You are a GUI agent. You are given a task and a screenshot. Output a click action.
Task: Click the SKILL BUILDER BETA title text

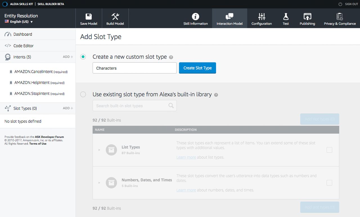click(x=51, y=4)
